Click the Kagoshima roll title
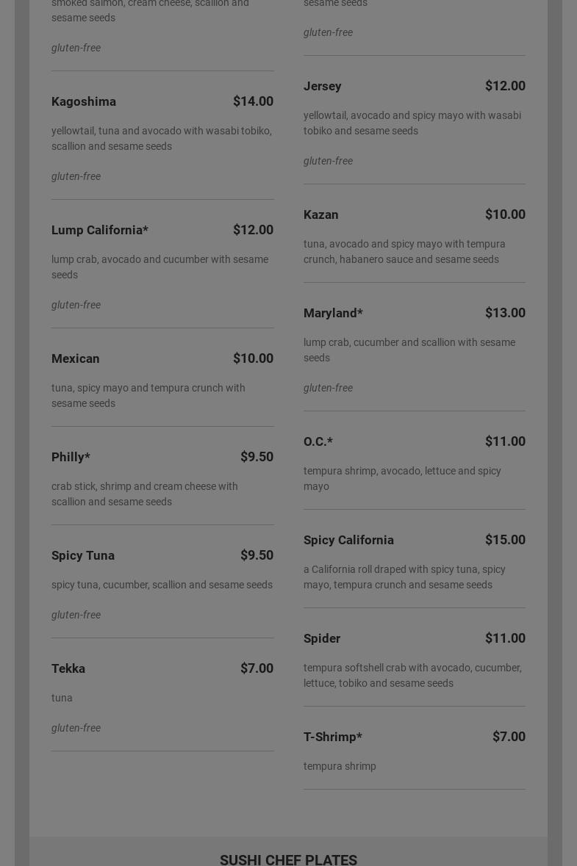The height and width of the screenshot is (866, 577). tap(84, 101)
